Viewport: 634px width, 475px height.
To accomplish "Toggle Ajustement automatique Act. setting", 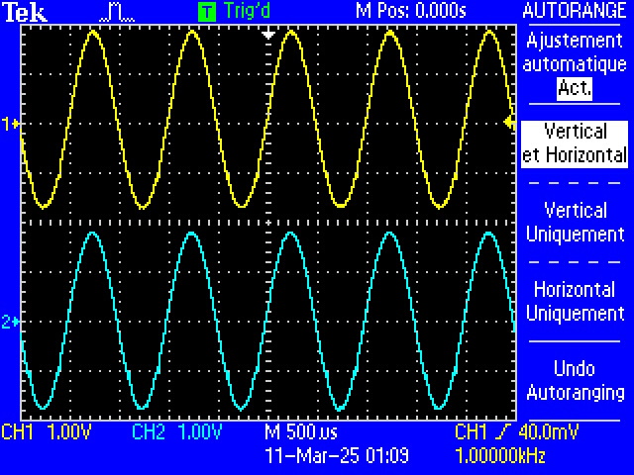I will pos(575,63).
